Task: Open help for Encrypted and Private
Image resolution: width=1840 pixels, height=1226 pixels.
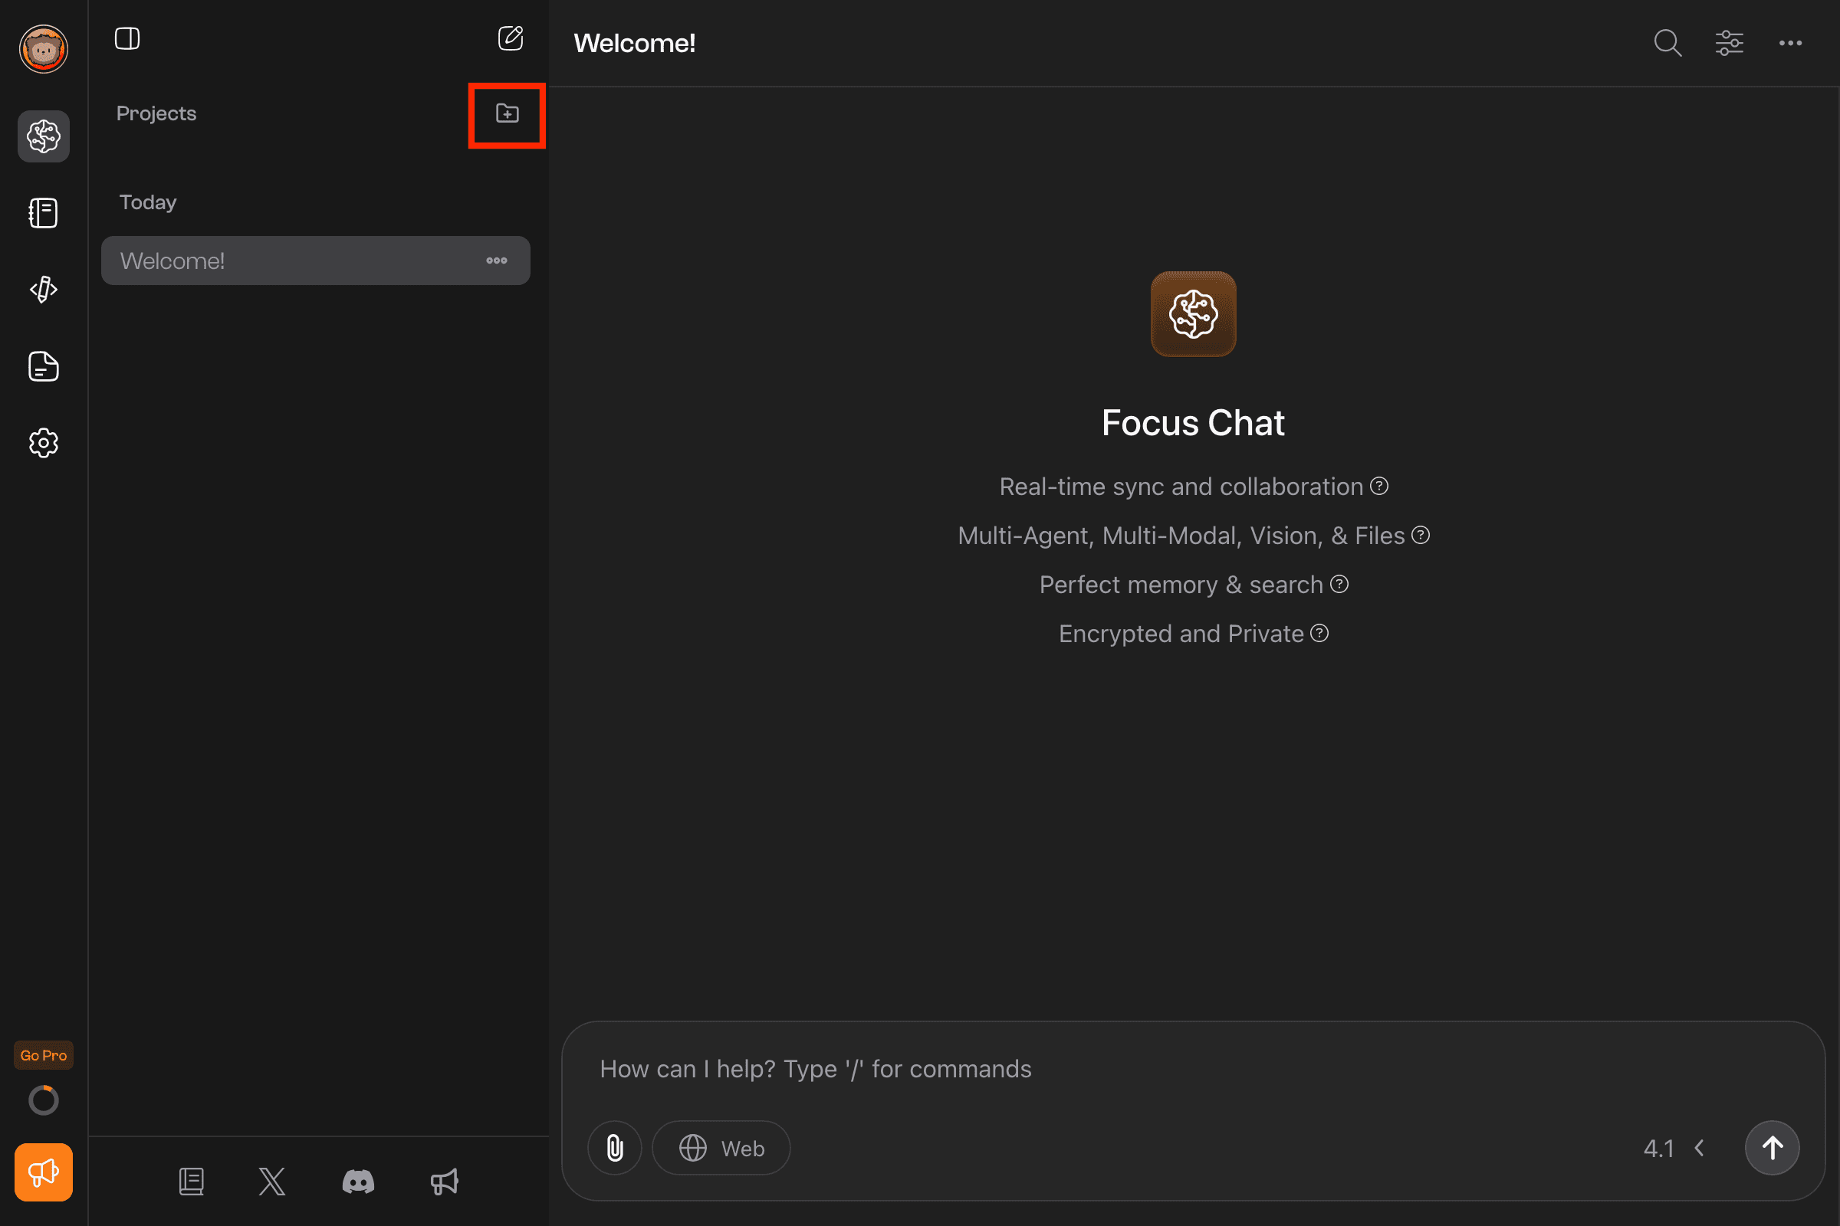Action: tap(1319, 634)
